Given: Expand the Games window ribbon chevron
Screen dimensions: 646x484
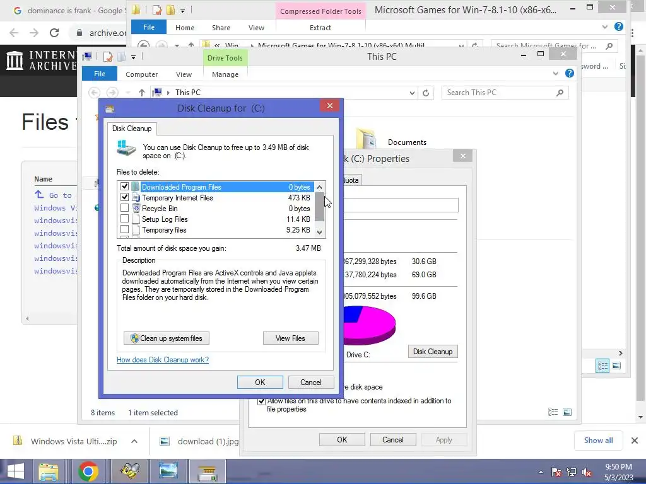Looking at the screenshot, I should pyautogui.click(x=605, y=26).
